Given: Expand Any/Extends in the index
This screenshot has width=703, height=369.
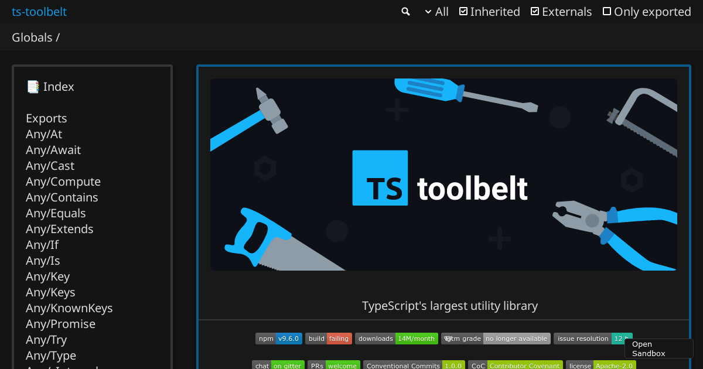Looking at the screenshot, I should click(59, 228).
